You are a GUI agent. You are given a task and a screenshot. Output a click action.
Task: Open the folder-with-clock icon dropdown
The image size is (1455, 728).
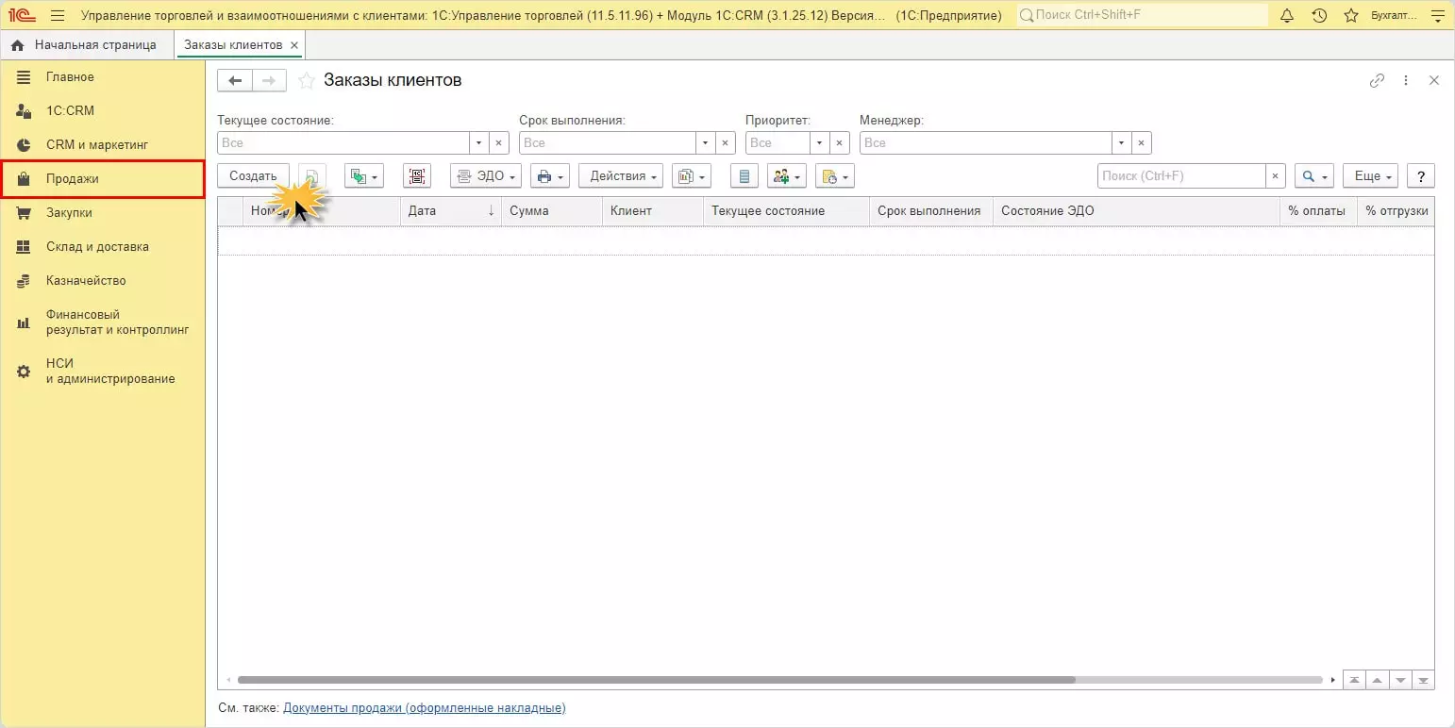pyautogui.click(x=834, y=176)
